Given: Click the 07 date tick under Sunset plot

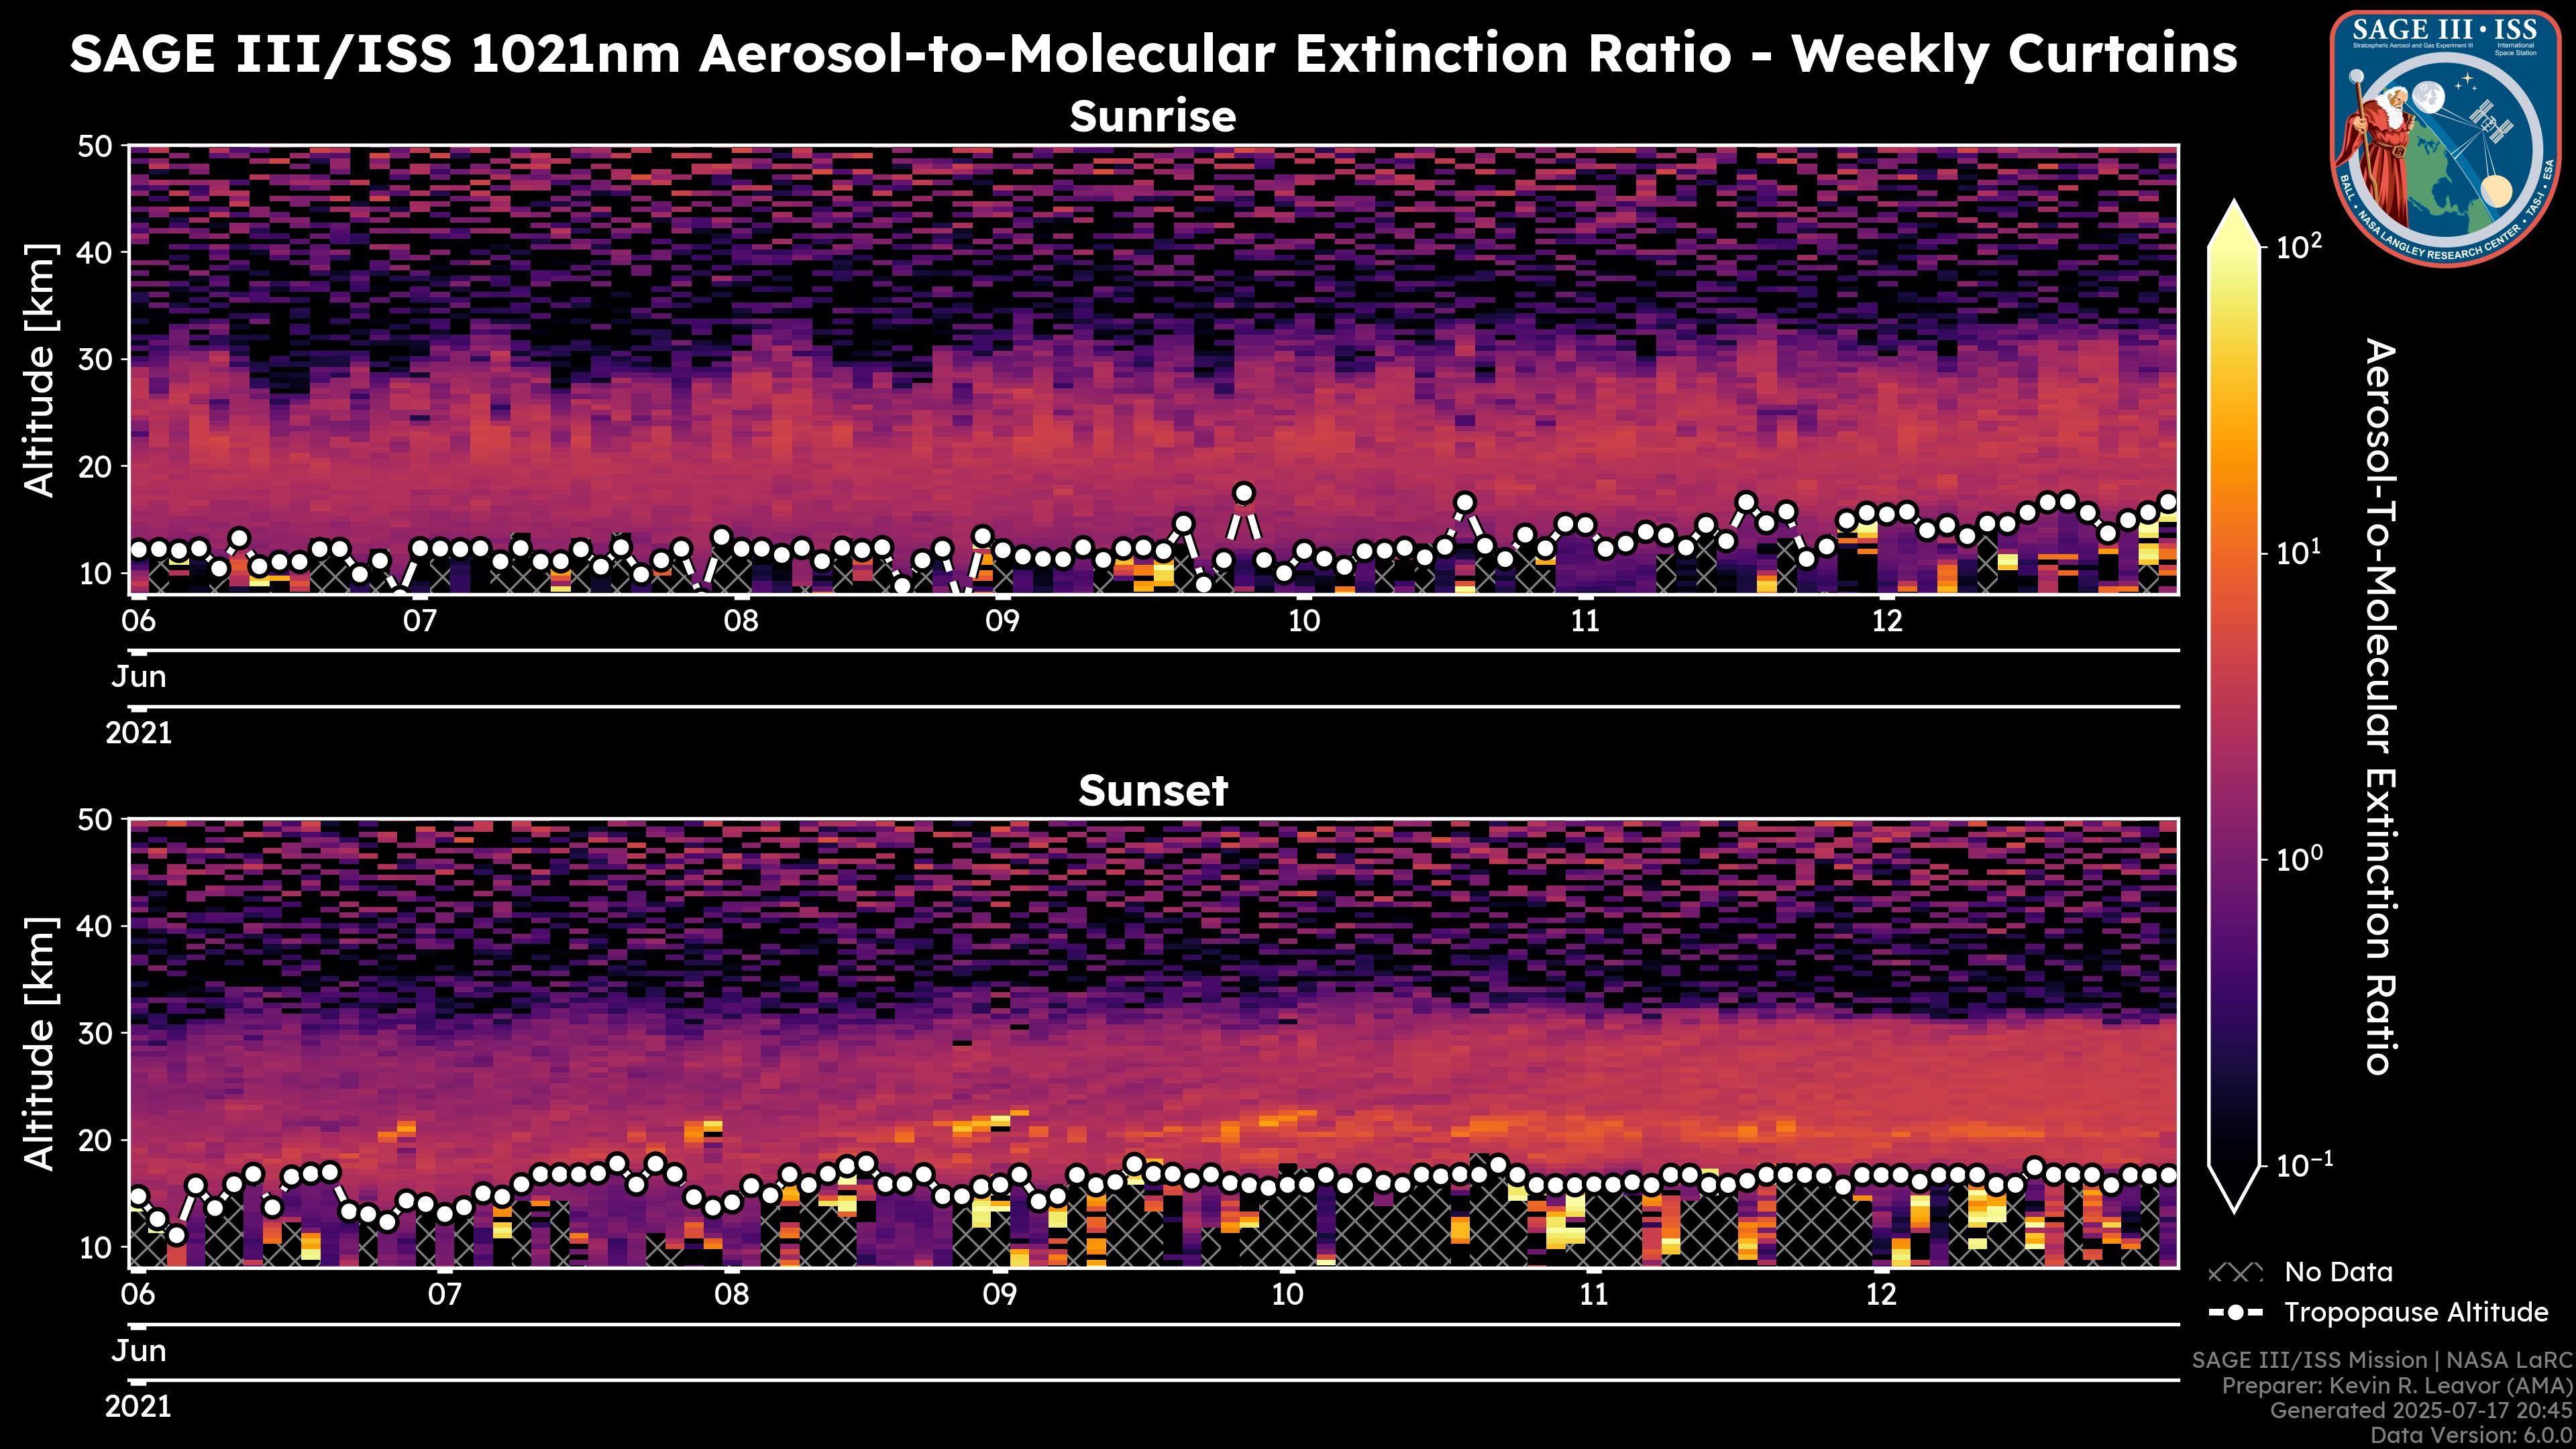Looking at the screenshot, I should 444,1295.
